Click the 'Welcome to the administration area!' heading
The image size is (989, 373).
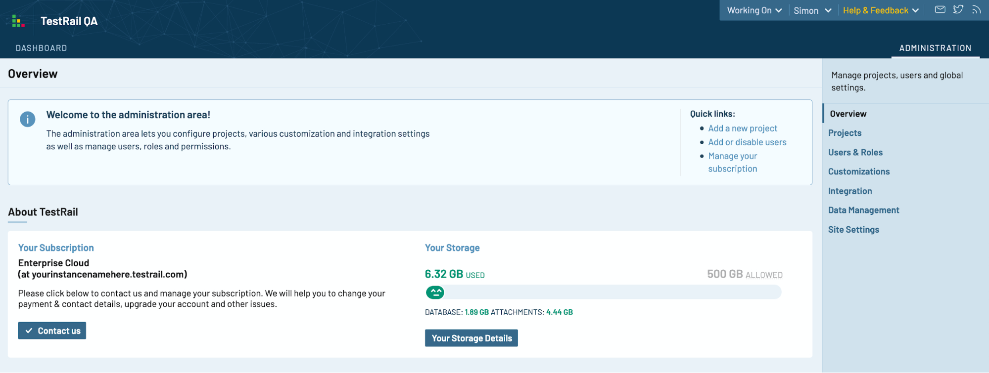pyautogui.click(x=128, y=115)
